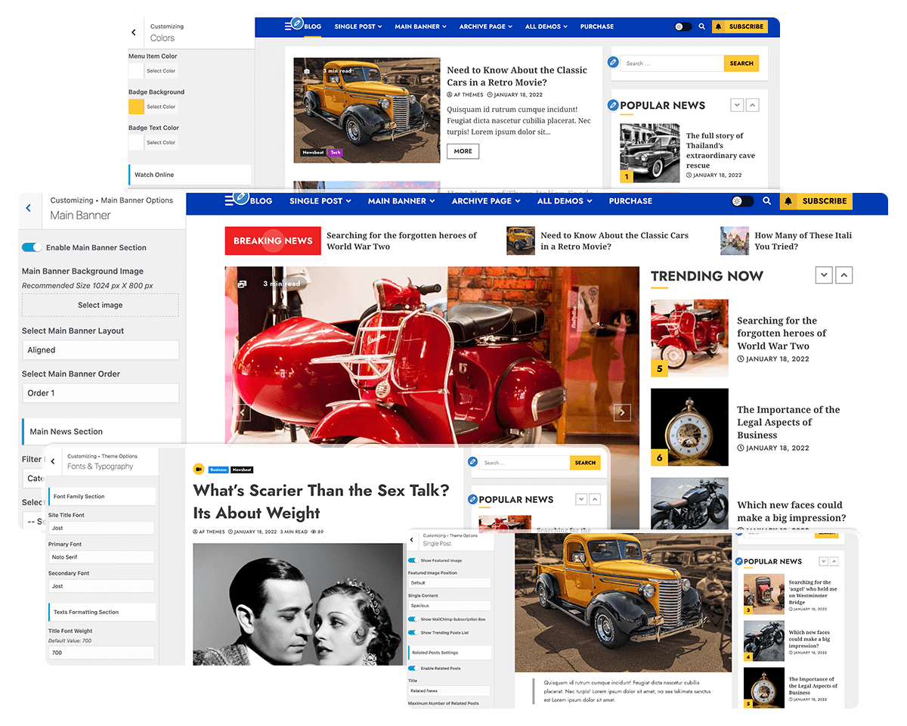Open Secondary Font dropdown showing Jost
Image resolution: width=907 pixels, height=726 pixels.
(101, 586)
